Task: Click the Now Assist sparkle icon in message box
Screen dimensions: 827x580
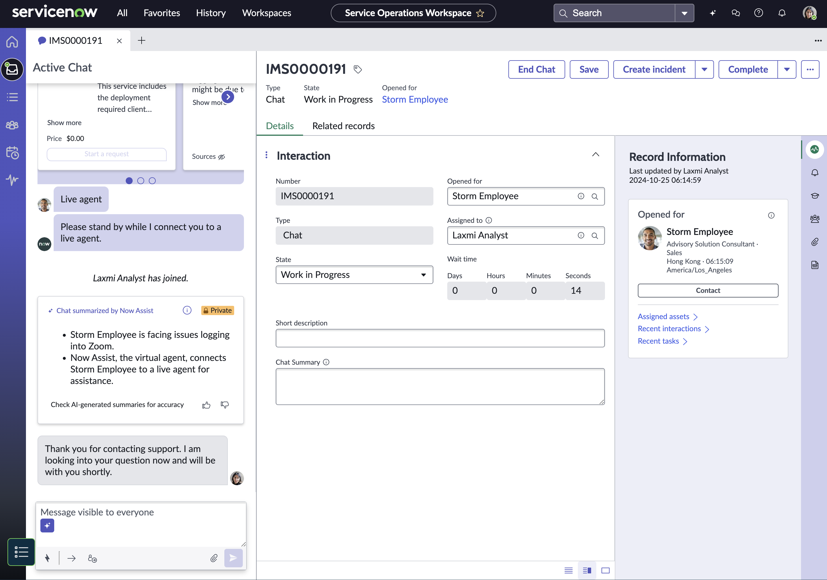Action: click(x=47, y=525)
